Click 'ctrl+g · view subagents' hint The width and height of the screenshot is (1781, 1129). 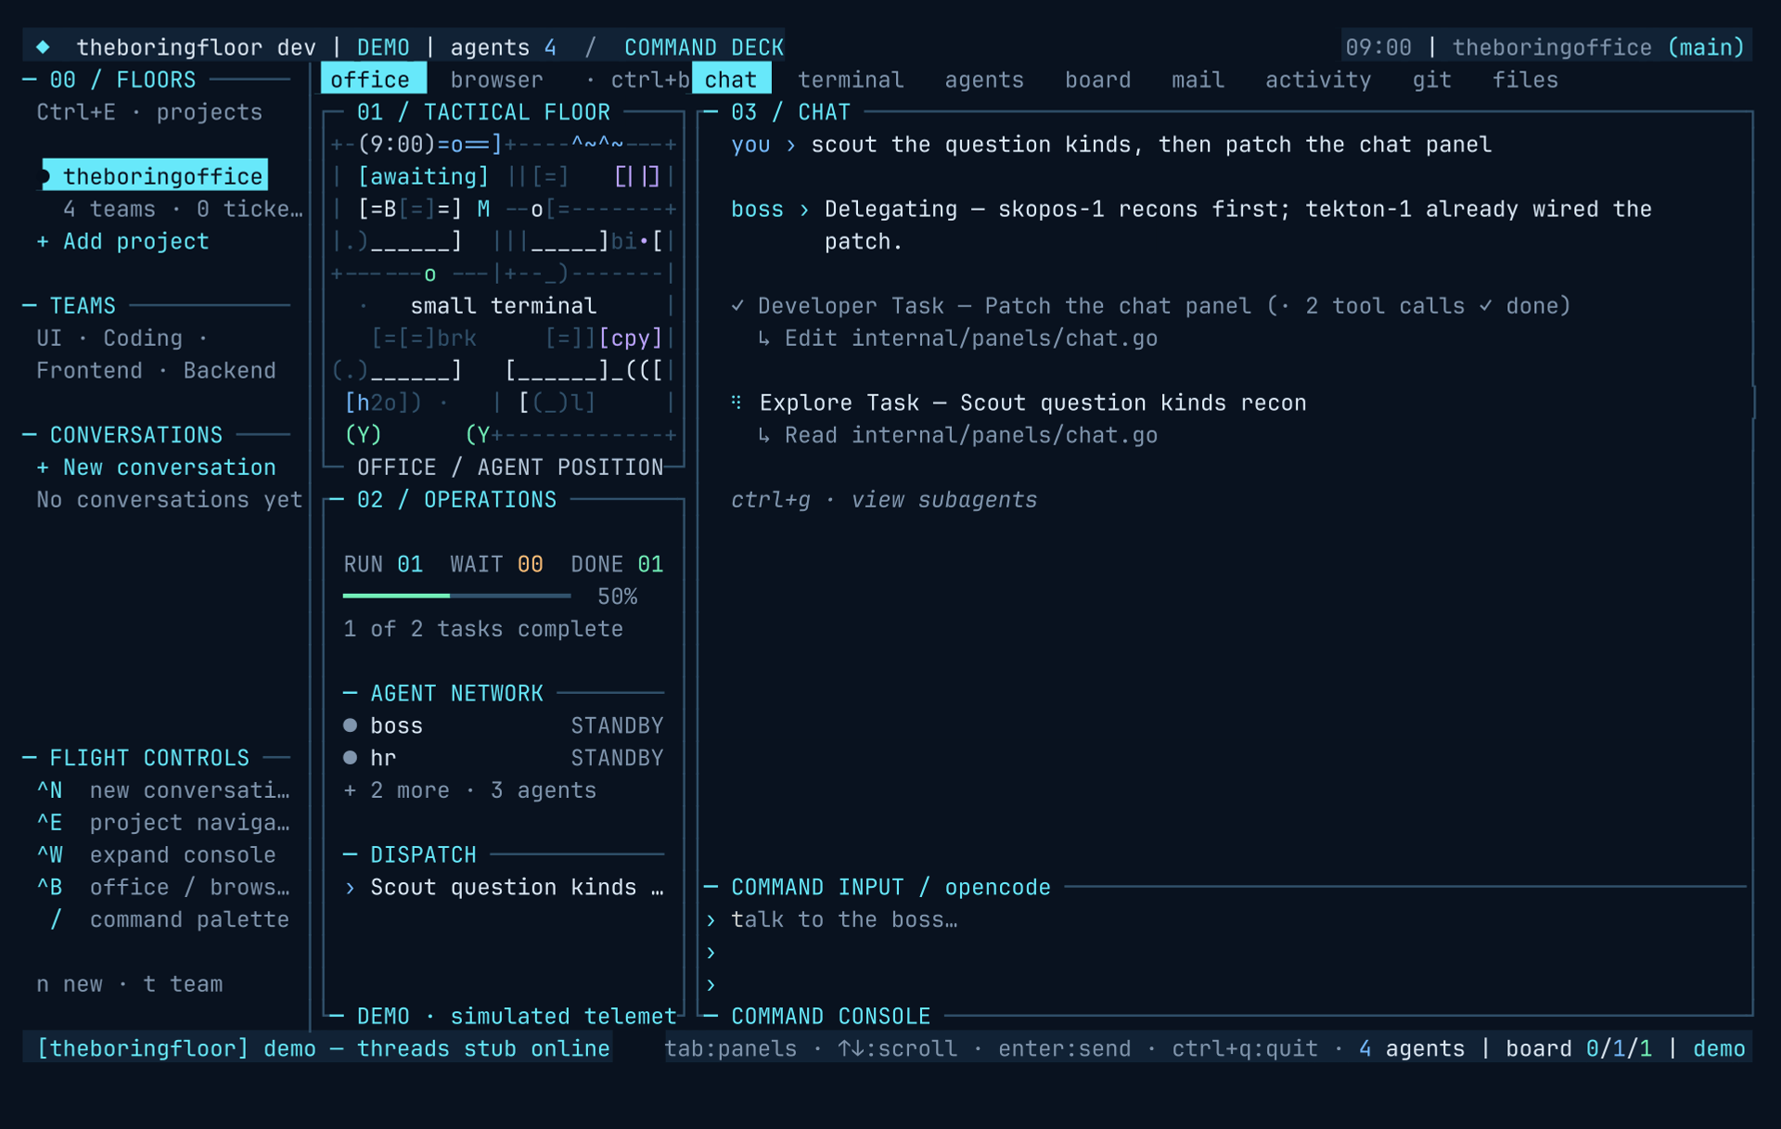[884, 500]
